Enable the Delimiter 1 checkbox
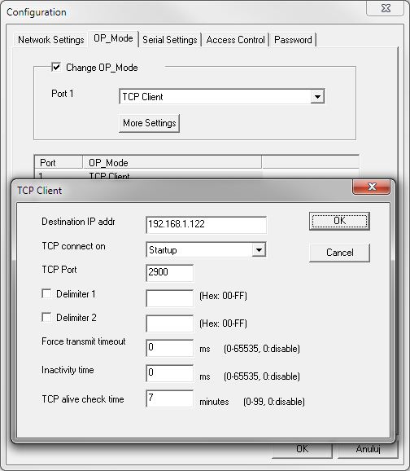 (46, 293)
